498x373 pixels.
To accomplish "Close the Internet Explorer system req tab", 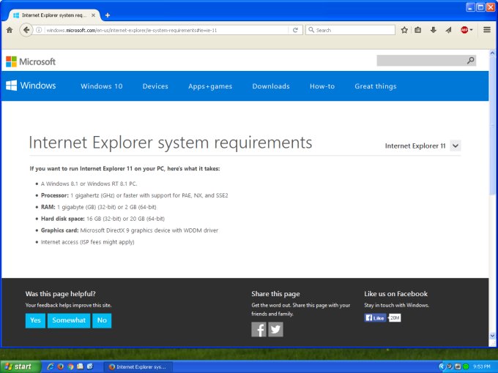I will (94, 15).
